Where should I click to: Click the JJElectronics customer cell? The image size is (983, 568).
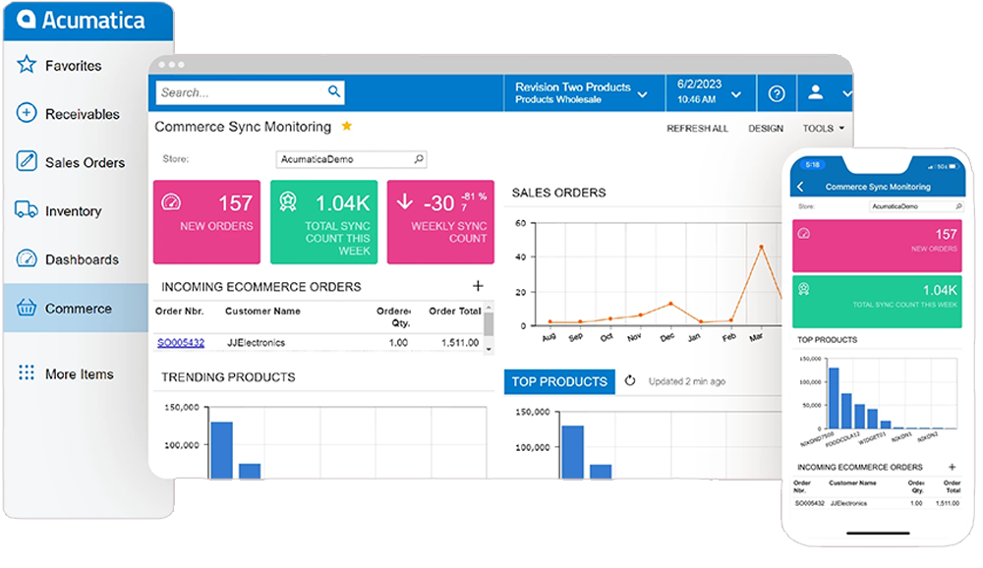tap(256, 342)
